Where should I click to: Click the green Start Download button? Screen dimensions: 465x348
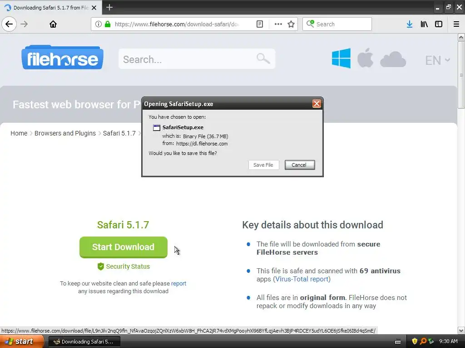point(124,247)
